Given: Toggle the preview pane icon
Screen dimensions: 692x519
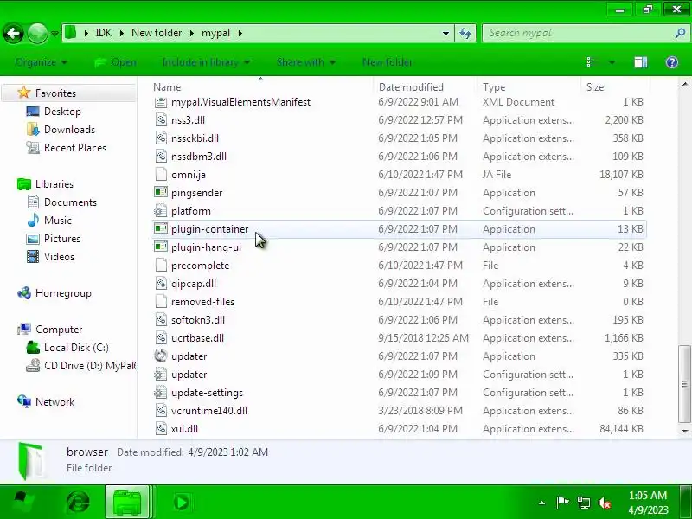Looking at the screenshot, I should (x=641, y=62).
